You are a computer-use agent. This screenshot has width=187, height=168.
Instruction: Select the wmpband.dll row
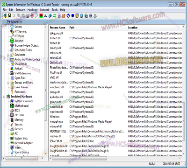115,87
